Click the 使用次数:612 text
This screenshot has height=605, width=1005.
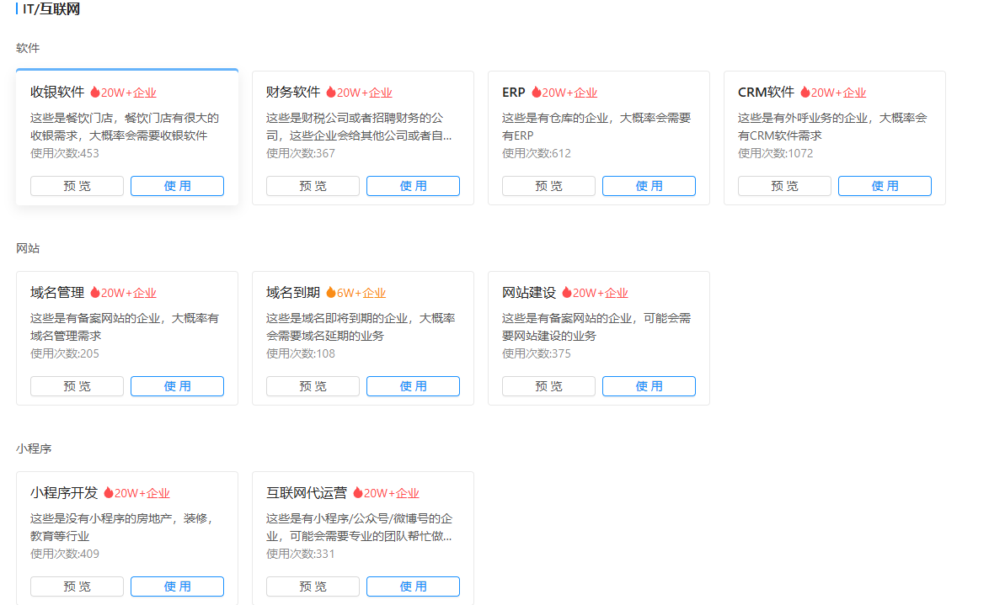(537, 153)
